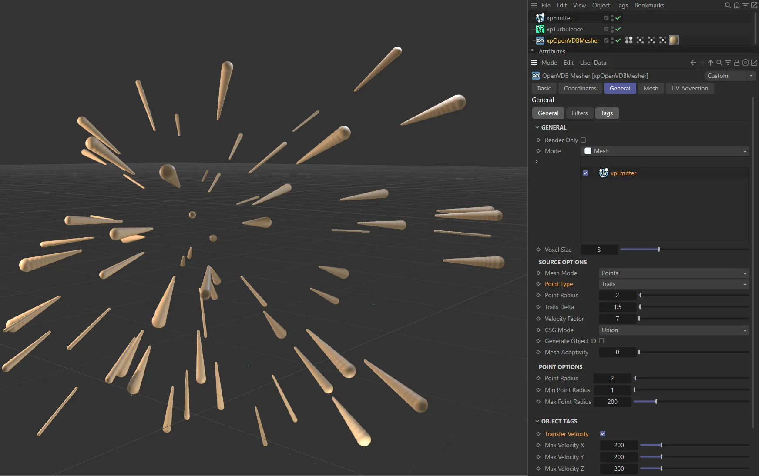The width and height of the screenshot is (759, 476).
Task: Enable the Render Only checkbox
Action: 584,140
